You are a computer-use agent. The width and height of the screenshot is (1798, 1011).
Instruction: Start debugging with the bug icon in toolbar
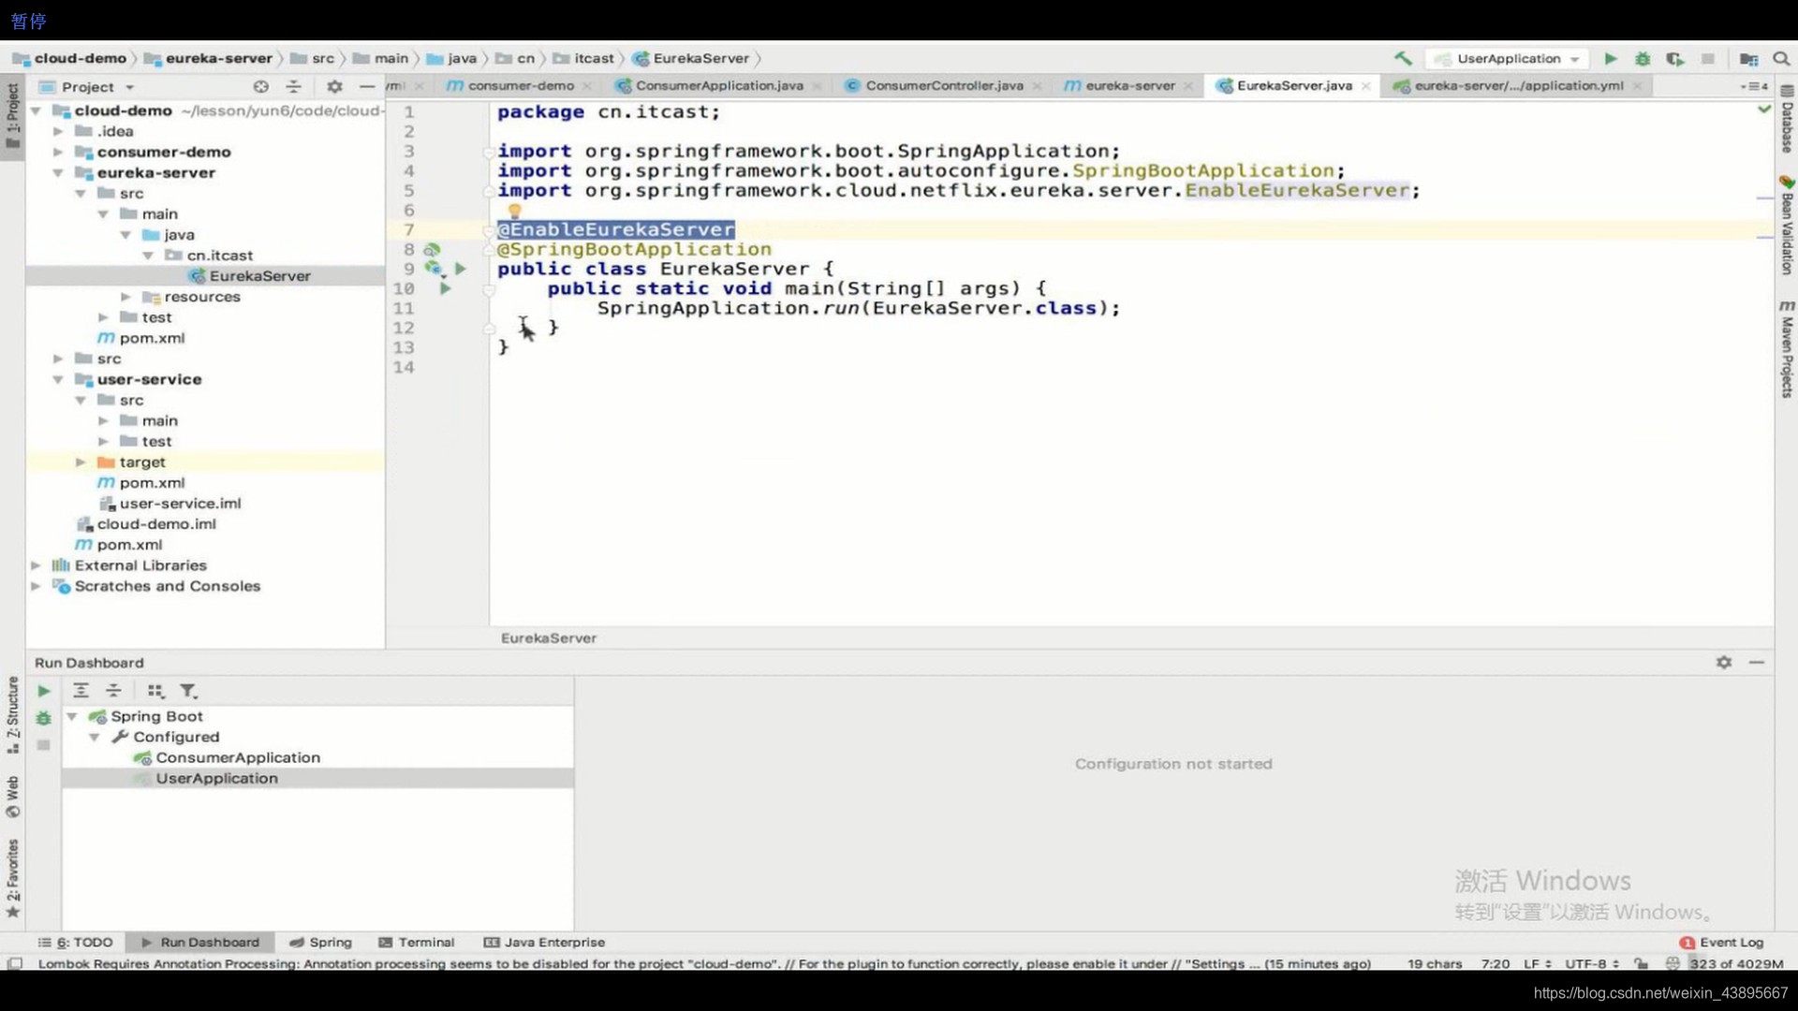point(1643,58)
